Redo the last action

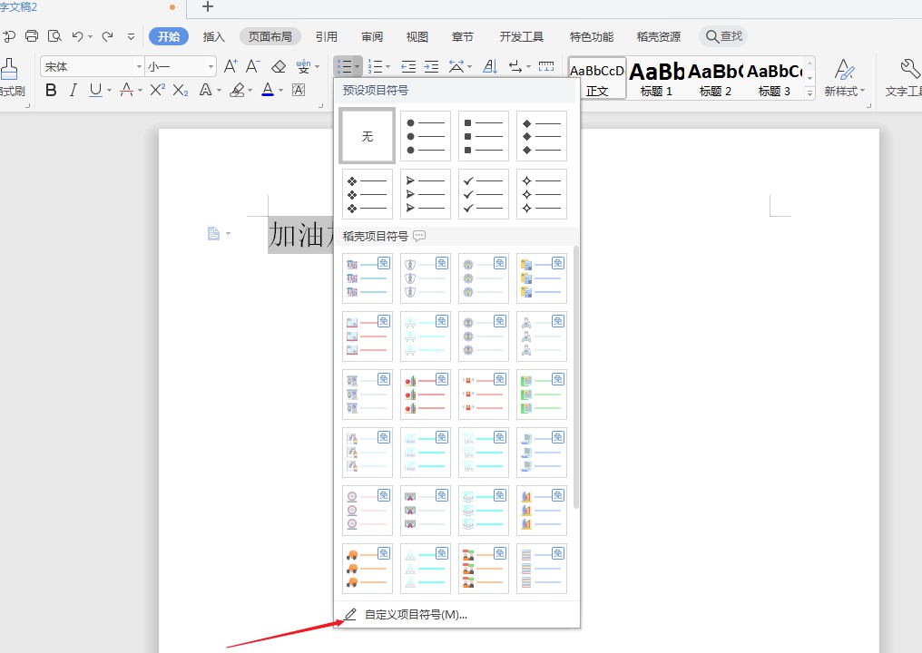click(x=107, y=36)
